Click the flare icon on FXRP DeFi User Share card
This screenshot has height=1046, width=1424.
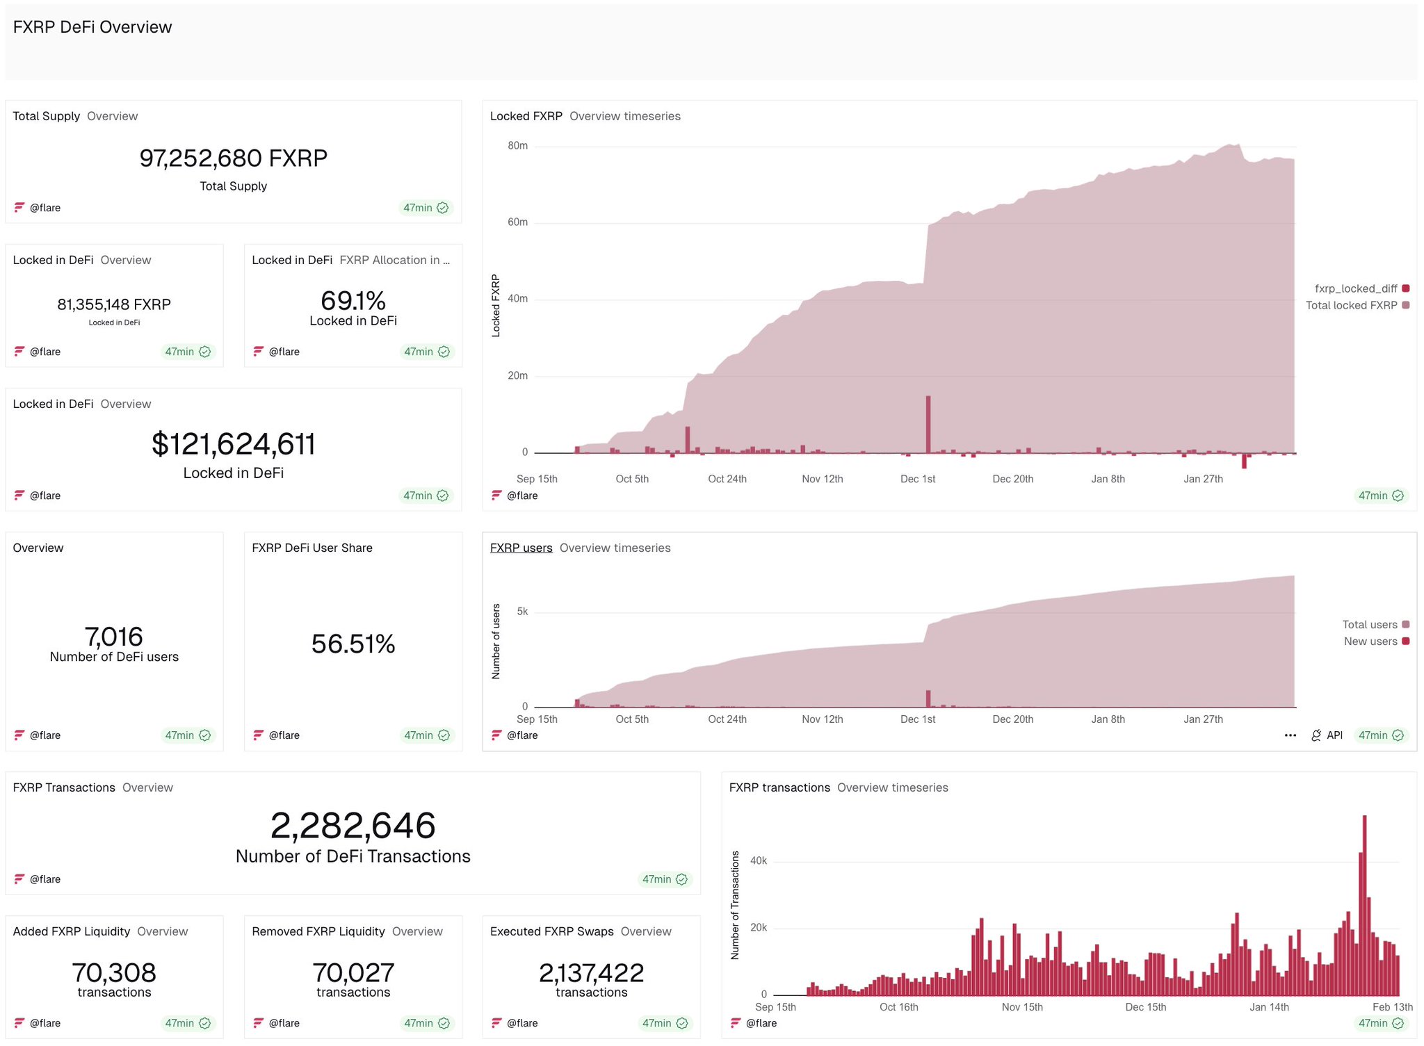[258, 735]
